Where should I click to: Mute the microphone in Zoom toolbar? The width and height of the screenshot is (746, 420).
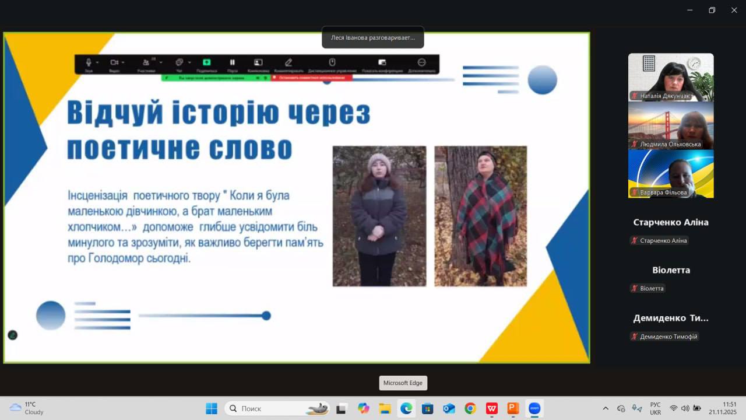coord(89,62)
